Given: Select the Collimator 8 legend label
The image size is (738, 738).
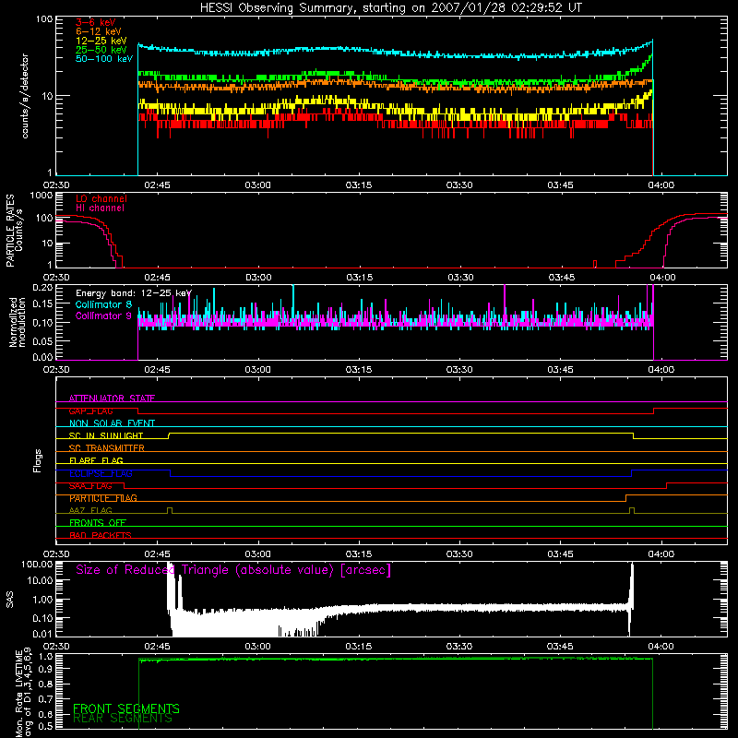Looking at the screenshot, I should click(x=103, y=304).
